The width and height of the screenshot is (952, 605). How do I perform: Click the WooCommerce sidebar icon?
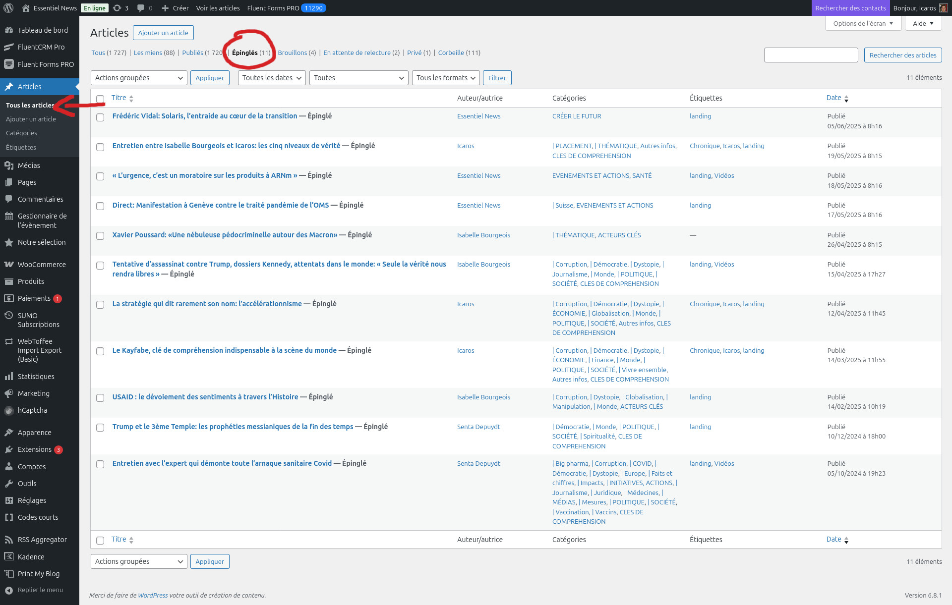tap(8, 265)
